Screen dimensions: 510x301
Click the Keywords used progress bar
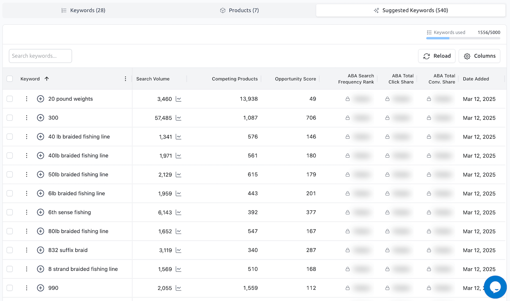[463, 39]
